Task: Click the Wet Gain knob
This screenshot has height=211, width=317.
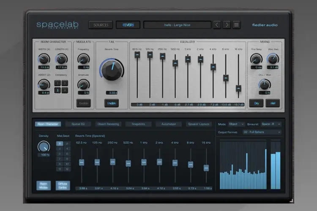Action: coord(273,58)
